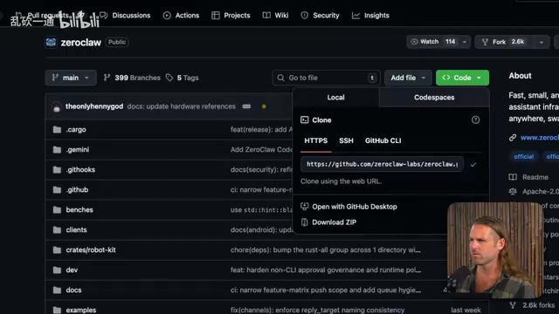The image size is (559, 314).
Task: Open the .gemini folder
Action: [x=78, y=149]
